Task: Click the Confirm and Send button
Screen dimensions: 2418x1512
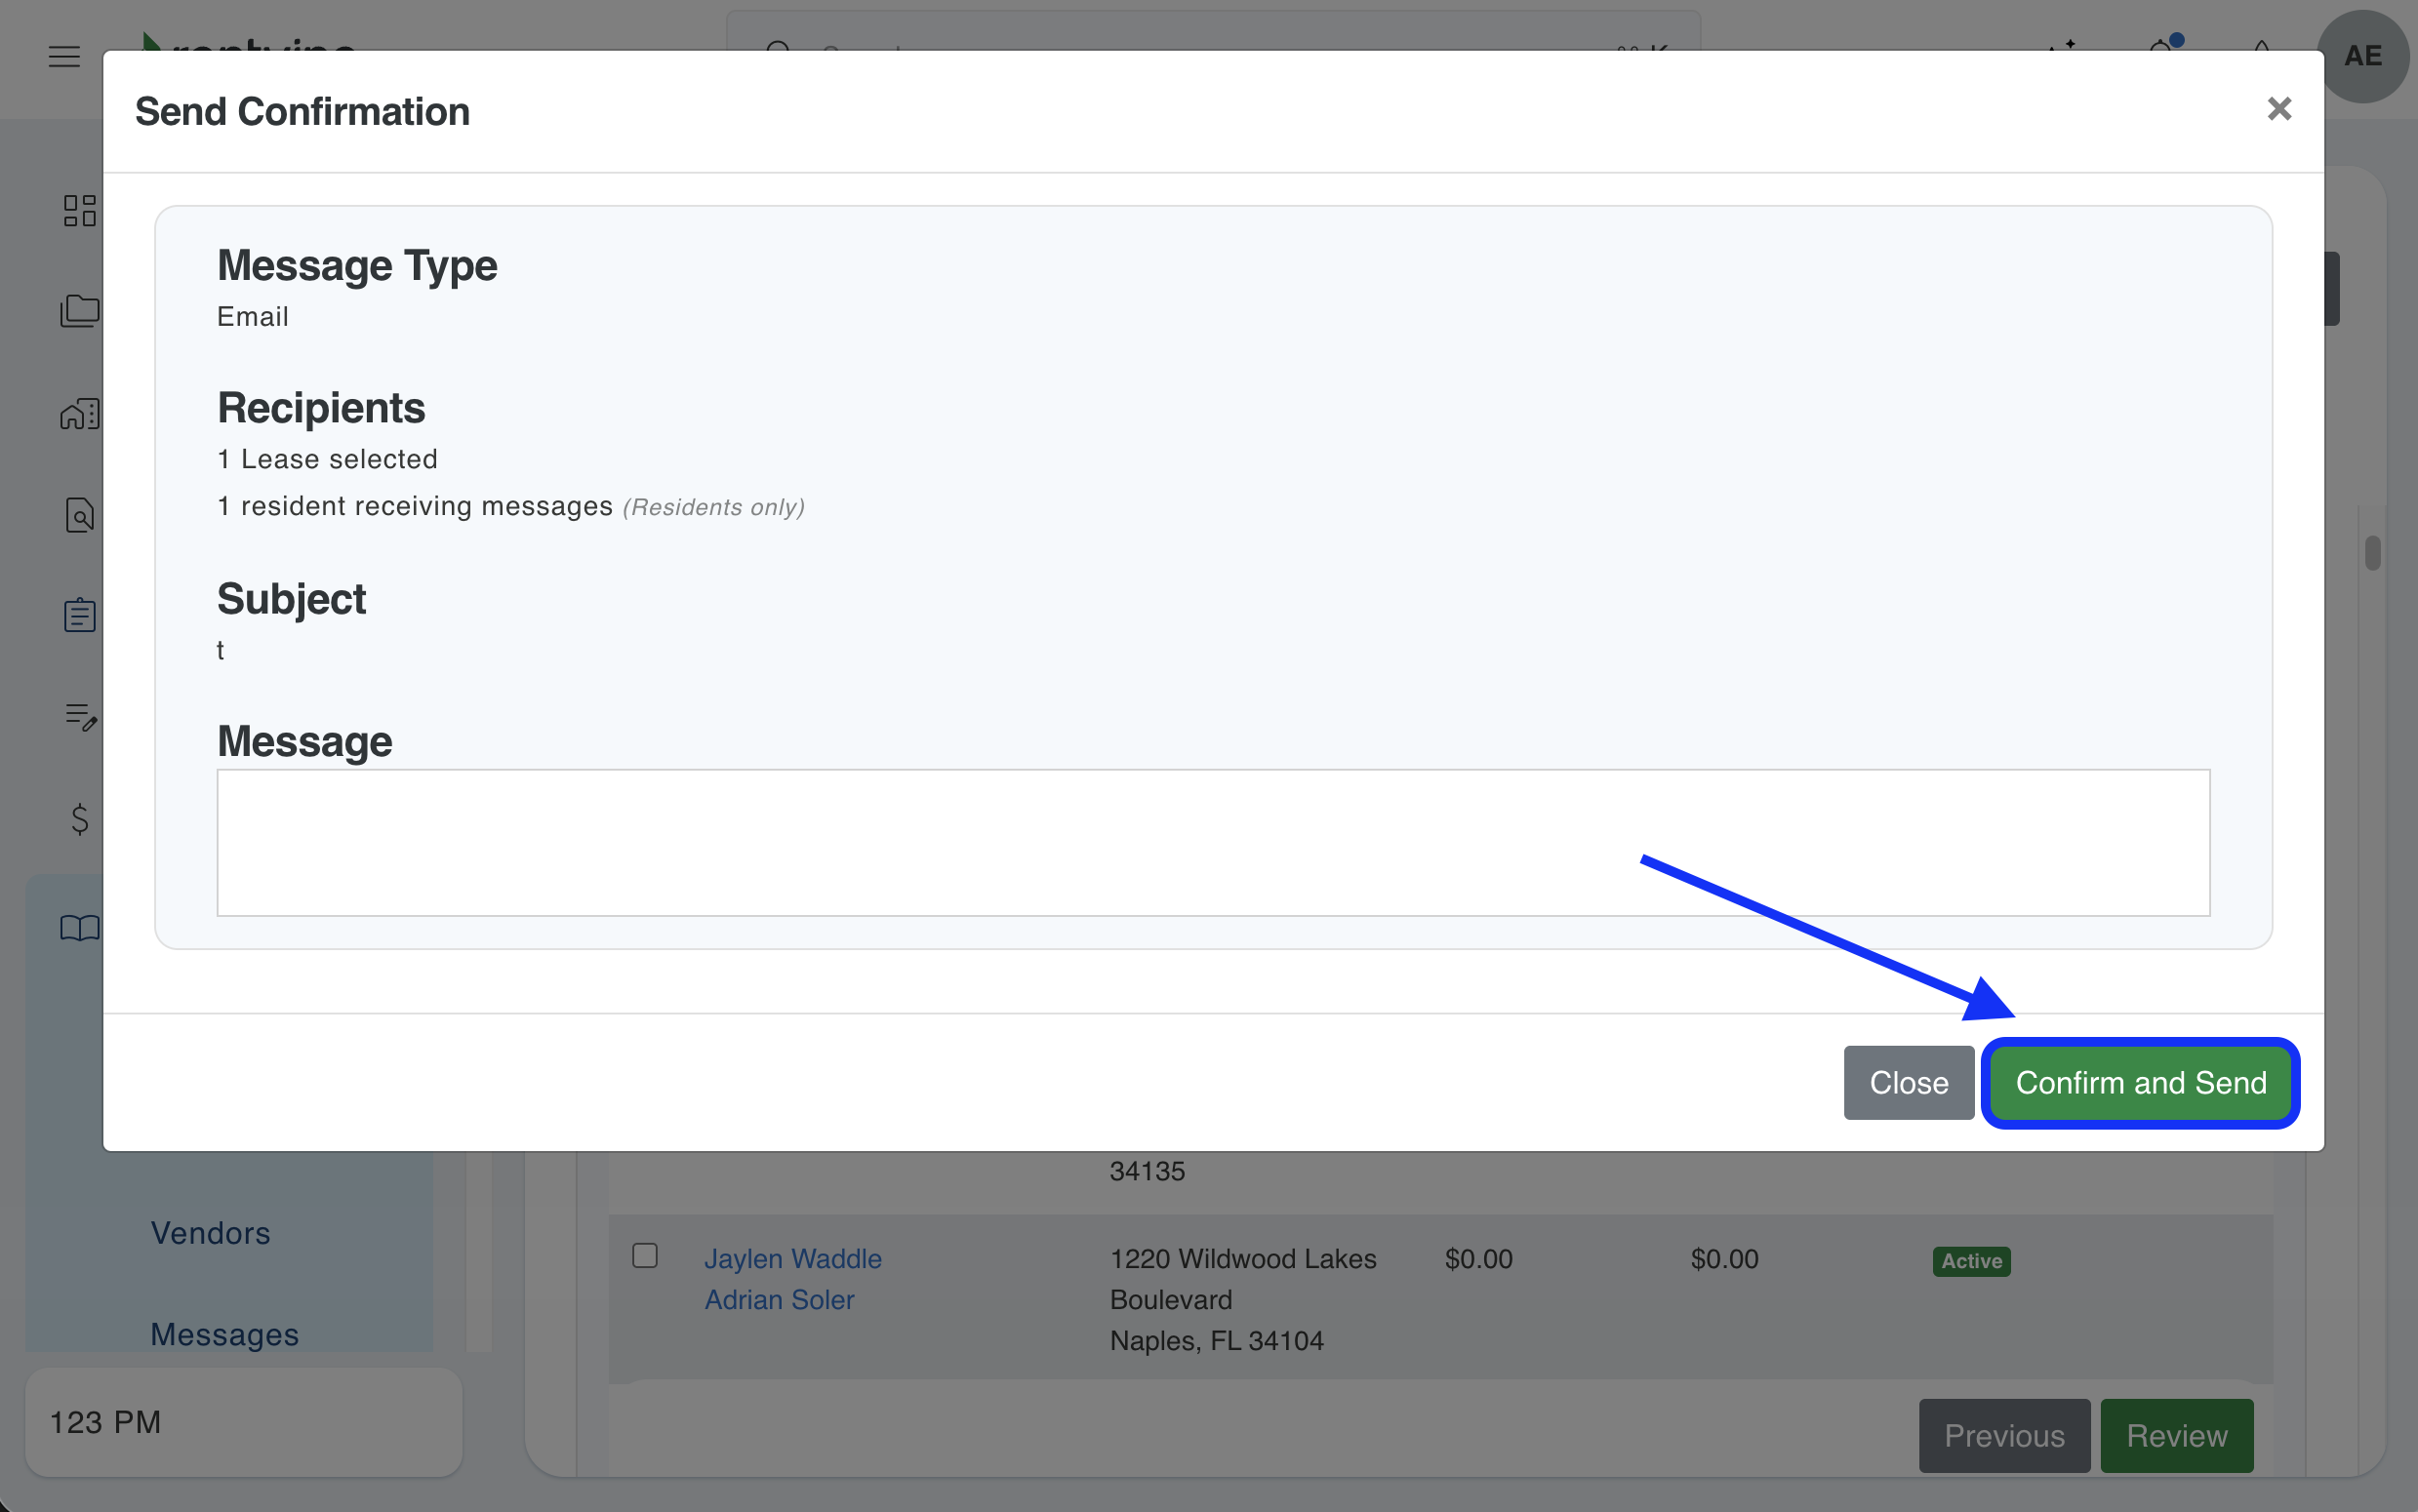Action: pos(2140,1083)
